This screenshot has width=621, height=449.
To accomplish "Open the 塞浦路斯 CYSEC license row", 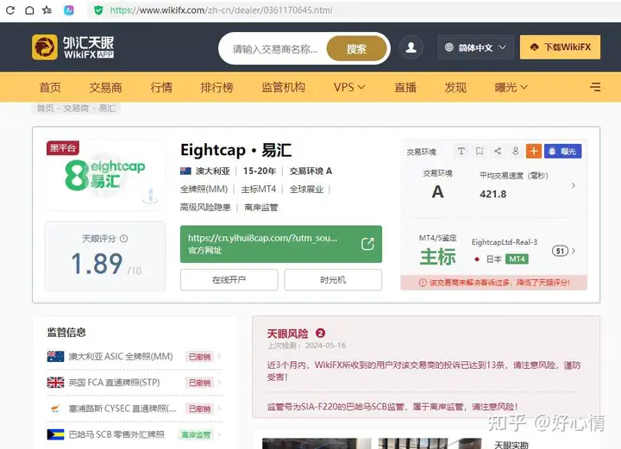I will point(134,408).
